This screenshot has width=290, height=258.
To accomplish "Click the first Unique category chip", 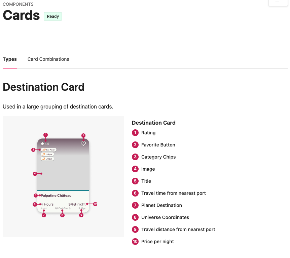I will 47,154.
